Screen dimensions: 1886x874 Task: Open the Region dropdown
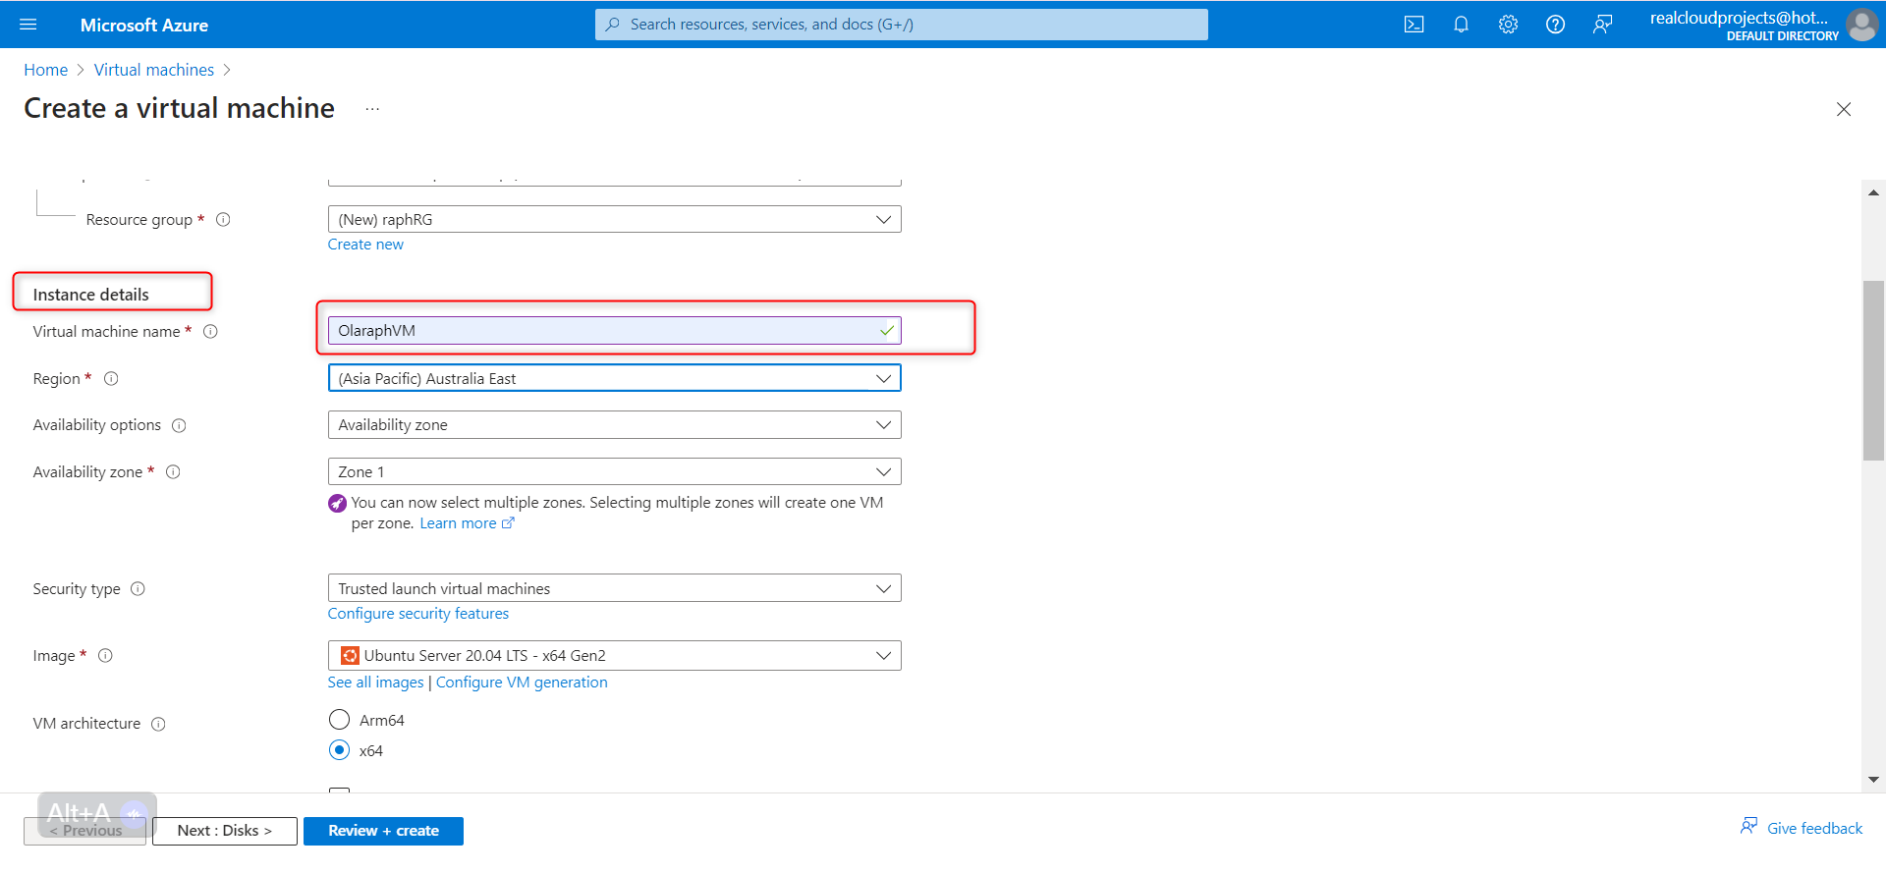click(x=614, y=378)
